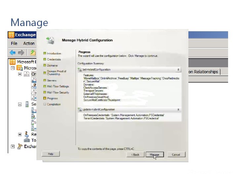Click the SecureMailCertificateThumbprint line

pos(102,100)
